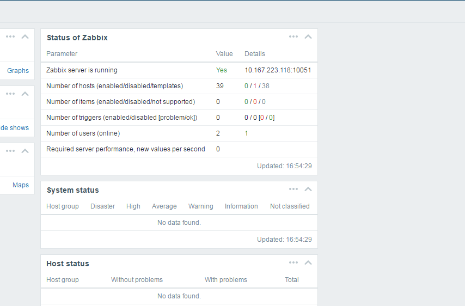Click System status Host group column header
The width and height of the screenshot is (465, 306).
63,206
